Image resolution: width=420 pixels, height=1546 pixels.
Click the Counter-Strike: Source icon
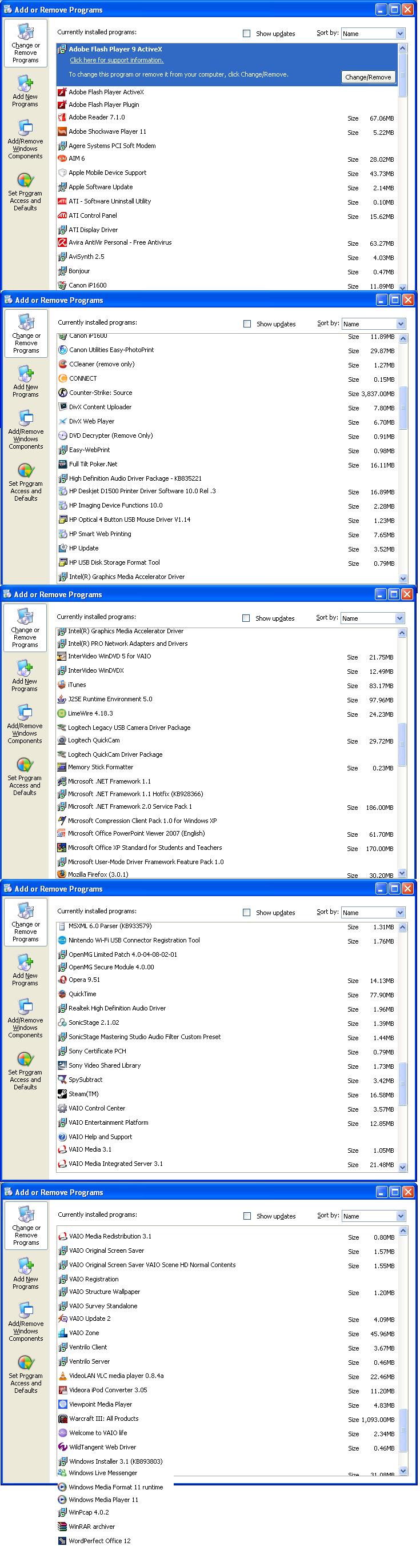click(62, 393)
